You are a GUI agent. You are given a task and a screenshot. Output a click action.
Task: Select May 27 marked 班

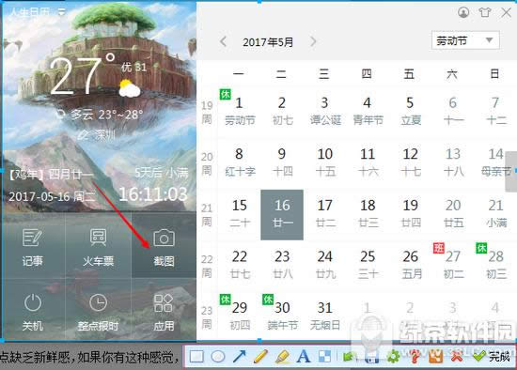pos(453,265)
